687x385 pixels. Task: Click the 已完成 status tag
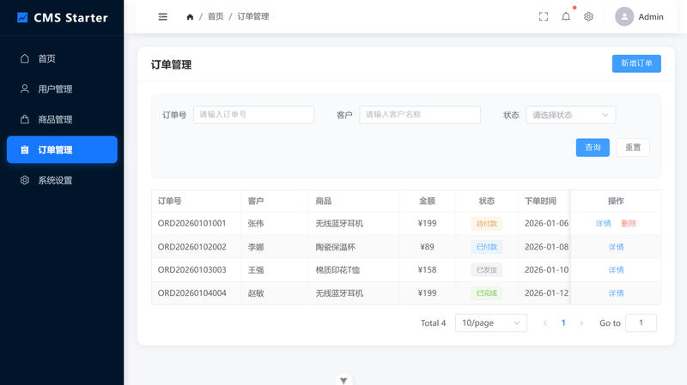click(486, 293)
